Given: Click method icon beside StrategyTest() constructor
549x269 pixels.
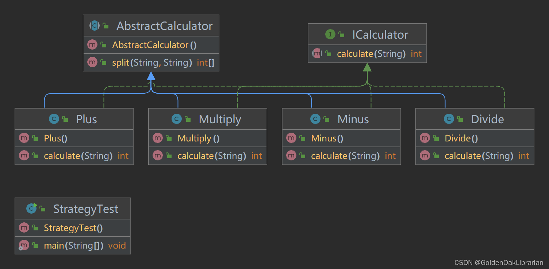Looking at the screenshot, I should pyautogui.click(x=24, y=228).
